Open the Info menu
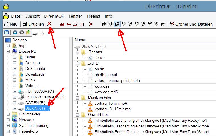Viewport: 216px width, 136px height. 108,16
